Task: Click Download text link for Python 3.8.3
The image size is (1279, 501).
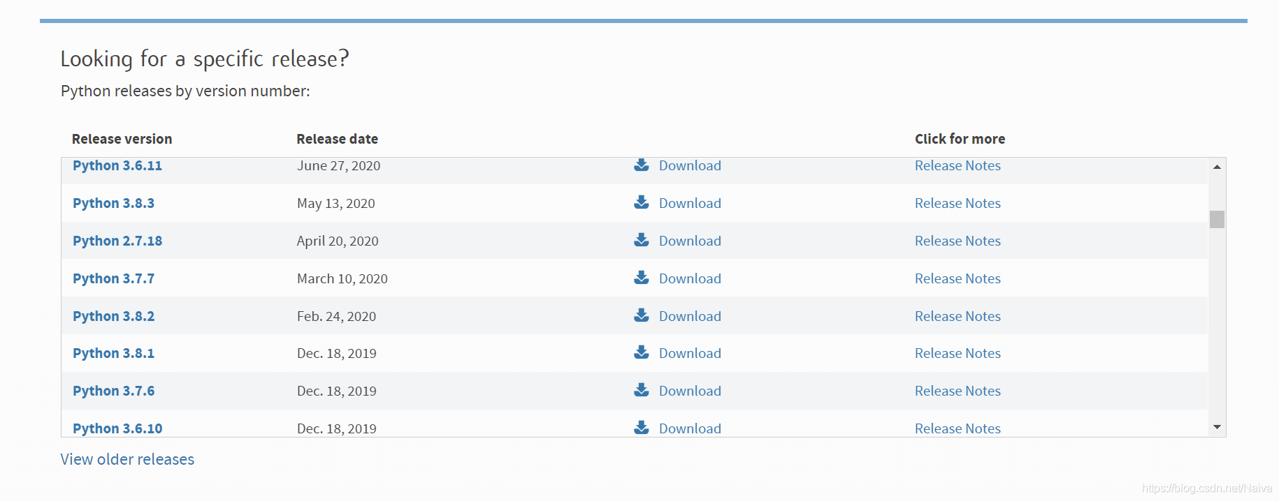Action: coord(690,203)
